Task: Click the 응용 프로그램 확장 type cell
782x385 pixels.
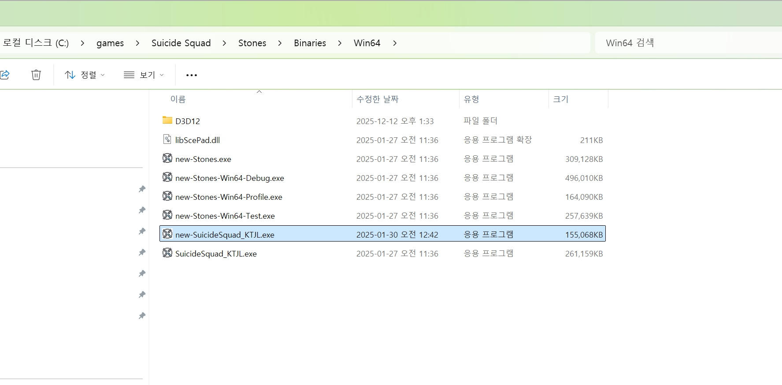Action: [498, 139]
